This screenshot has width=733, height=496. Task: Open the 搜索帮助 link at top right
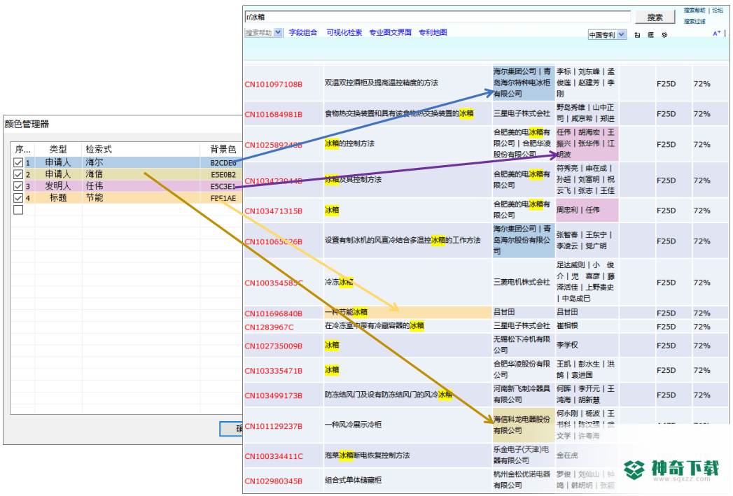pyautogui.click(x=694, y=10)
